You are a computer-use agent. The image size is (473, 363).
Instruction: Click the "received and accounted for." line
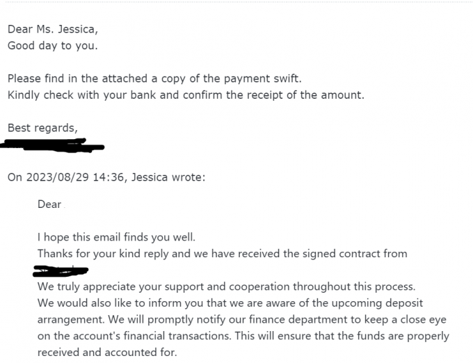coord(107,352)
